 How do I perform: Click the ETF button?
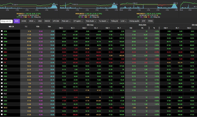(144, 21)
